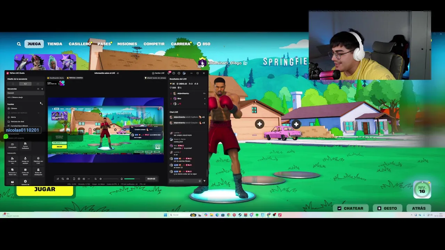The width and height of the screenshot is (445, 250).
Task: Click the GESTO button
Action: [387, 208]
